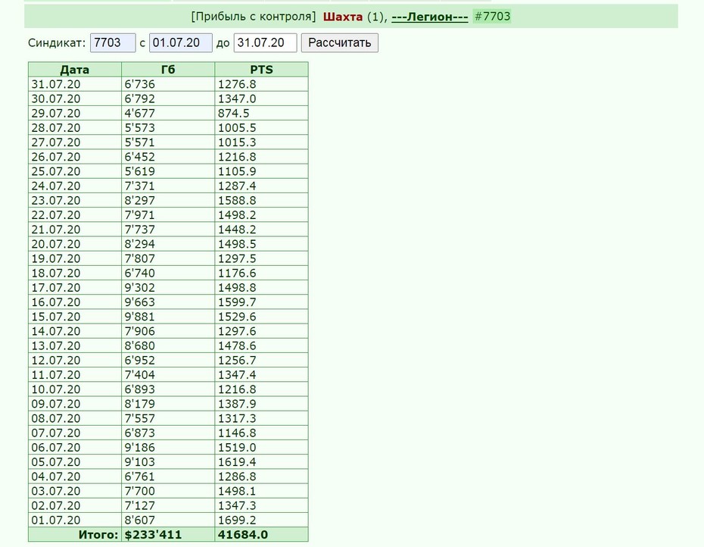Open the ---Легион--- syndicate link
The height and width of the screenshot is (547, 704).
[430, 17]
